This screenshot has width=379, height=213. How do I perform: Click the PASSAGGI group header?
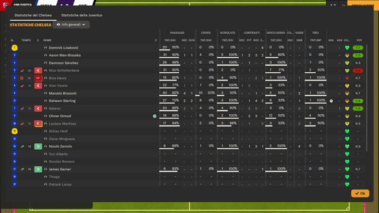coord(177,33)
